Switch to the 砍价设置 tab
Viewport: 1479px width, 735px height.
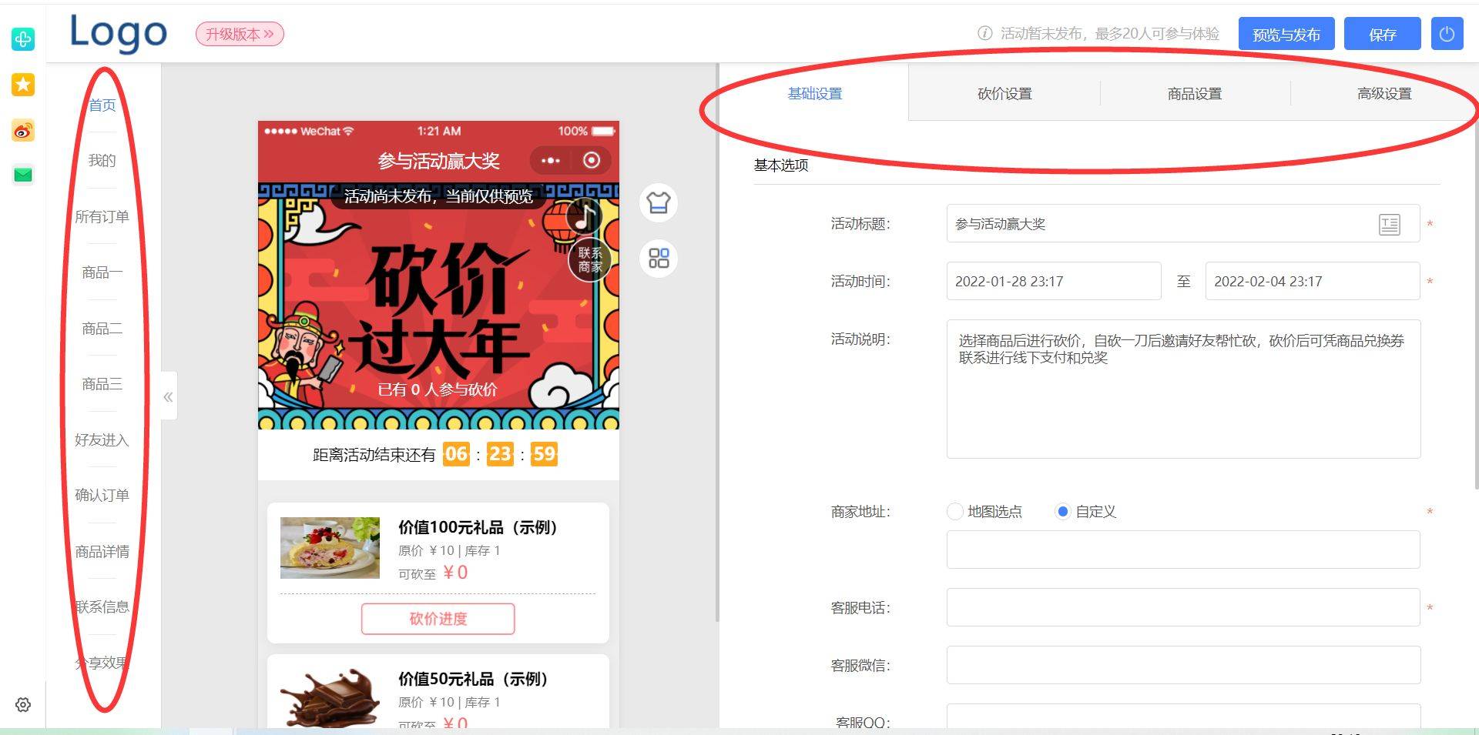coord(1004,93)
